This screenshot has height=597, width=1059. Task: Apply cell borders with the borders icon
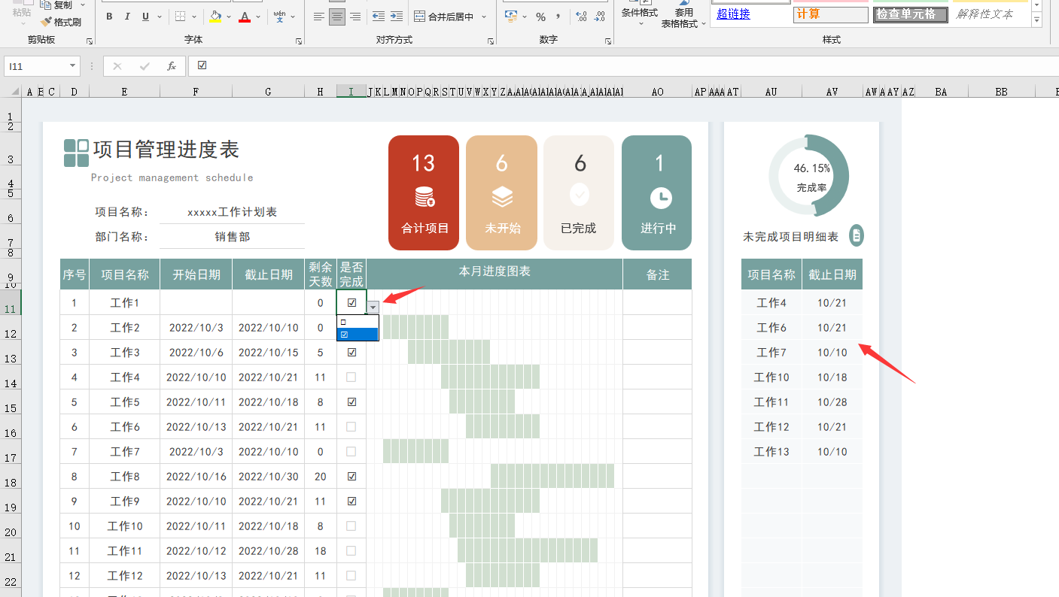click(181, 17)
